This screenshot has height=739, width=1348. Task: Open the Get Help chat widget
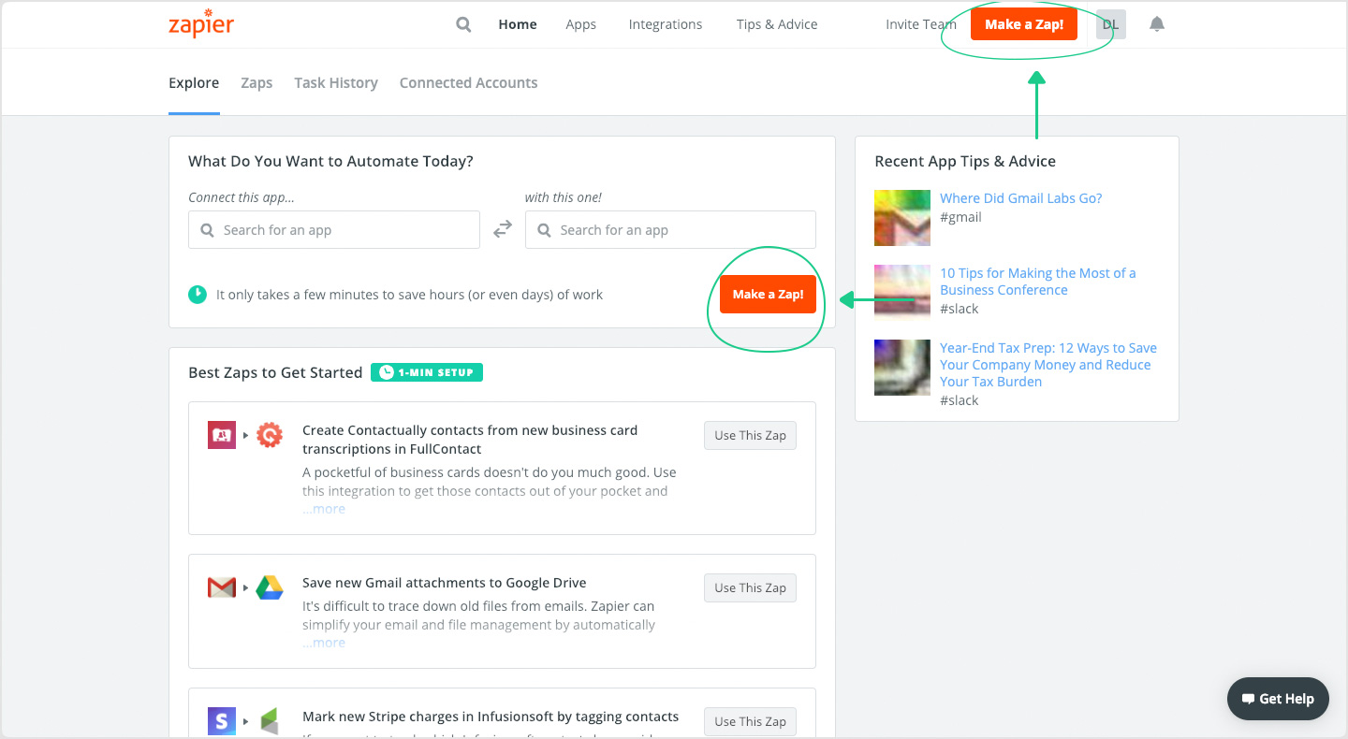1278,699
